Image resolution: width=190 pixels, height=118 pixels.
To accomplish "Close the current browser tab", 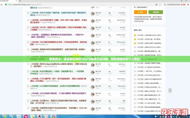I will [x=17, y=1].
